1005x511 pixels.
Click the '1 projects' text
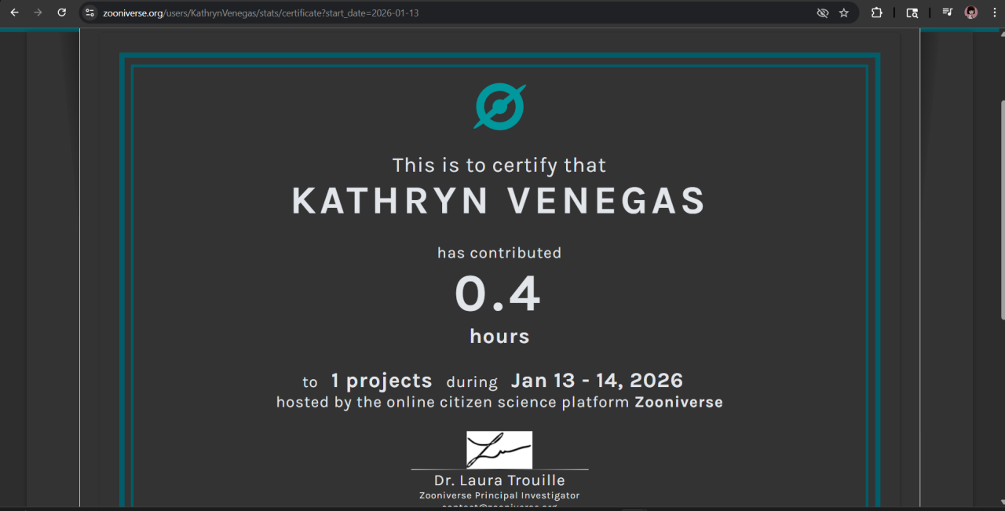pos(381,381)
